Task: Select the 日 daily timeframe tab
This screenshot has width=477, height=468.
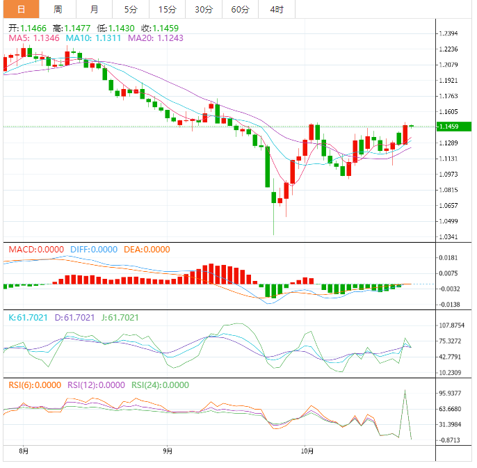Action: point(22,9)
